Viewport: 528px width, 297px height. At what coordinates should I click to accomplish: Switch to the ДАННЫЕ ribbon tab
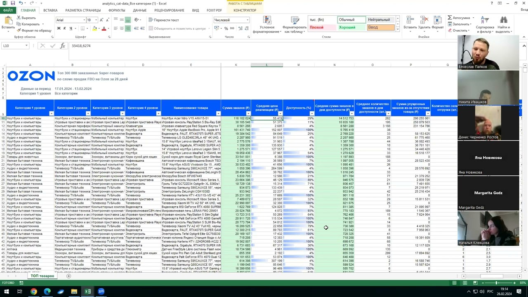tap(140, 10)
